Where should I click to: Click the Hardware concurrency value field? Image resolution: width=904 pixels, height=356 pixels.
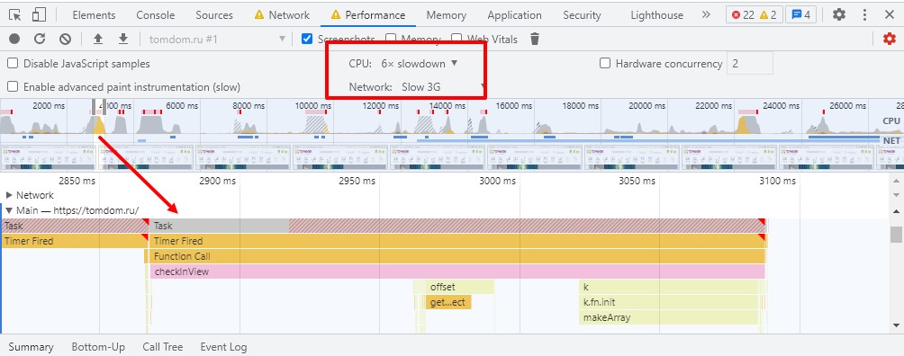(x=750, y=63)
